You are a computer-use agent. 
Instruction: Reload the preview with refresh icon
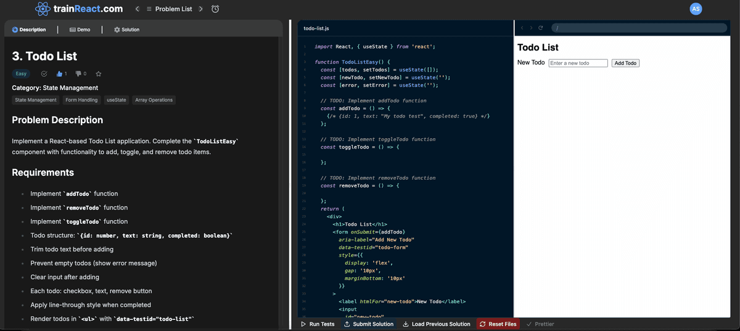[x=541, y=28]
